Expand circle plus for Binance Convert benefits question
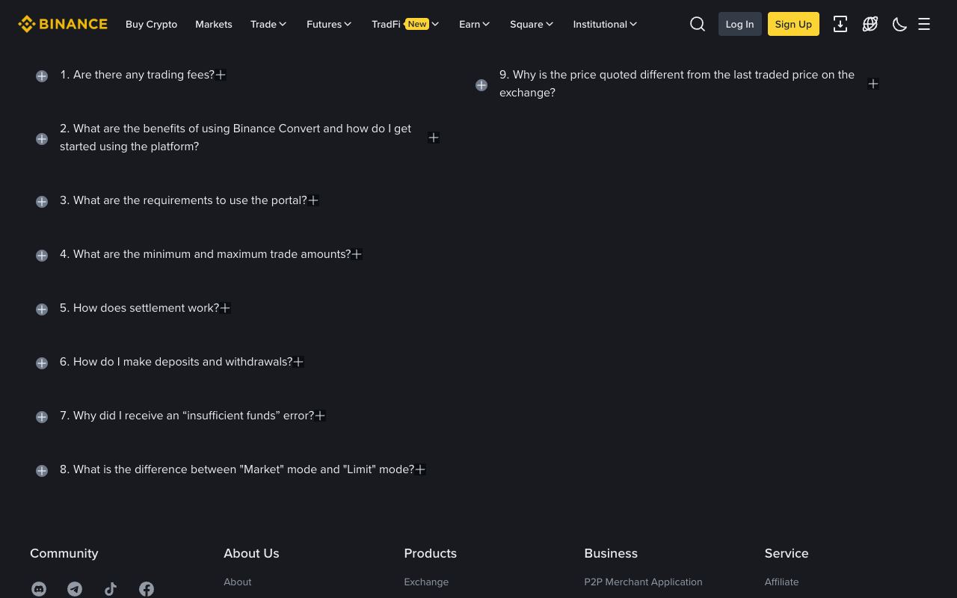This screenshot has height=598, width=957. coord(42,139)
